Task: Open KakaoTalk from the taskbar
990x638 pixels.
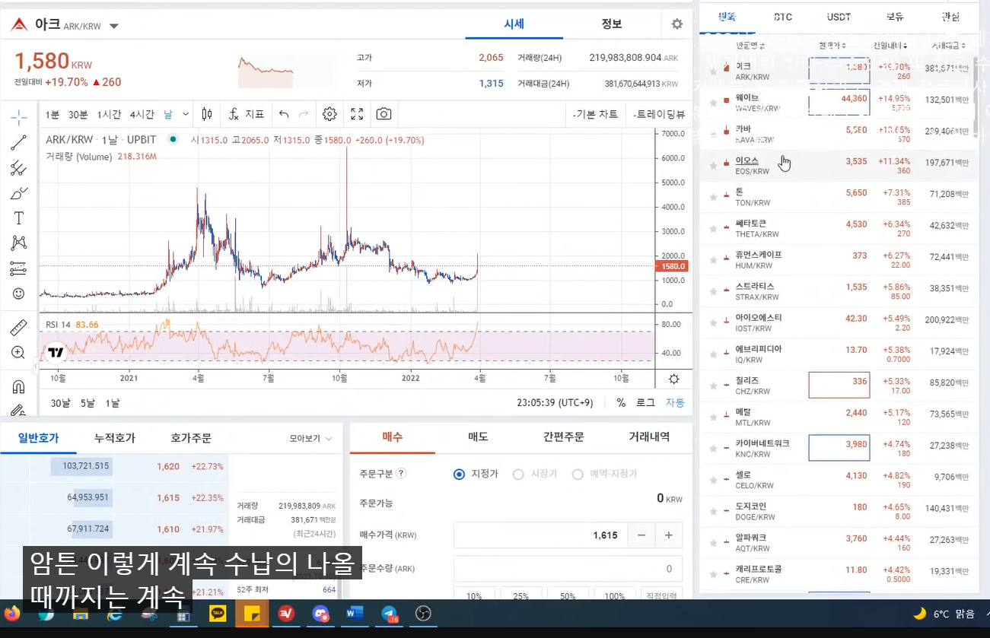Action: click(218, 614)
